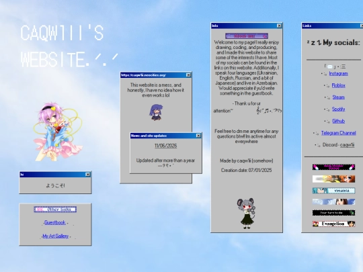Click the 11/06/2026 date text

[166, 146]
